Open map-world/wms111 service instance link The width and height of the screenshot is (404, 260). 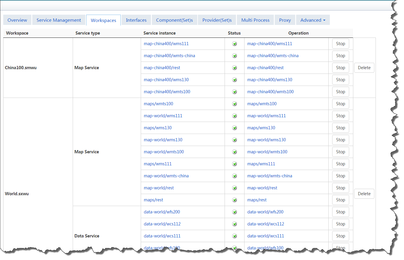click(x=163, y=116)
